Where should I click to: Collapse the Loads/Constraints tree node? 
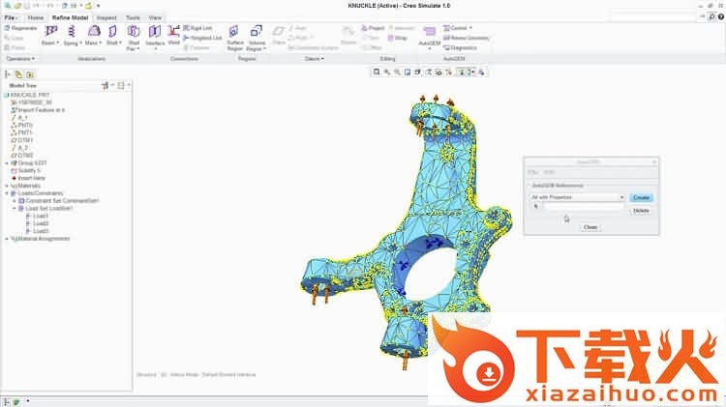pyautogui.click(x=7, y=193)
